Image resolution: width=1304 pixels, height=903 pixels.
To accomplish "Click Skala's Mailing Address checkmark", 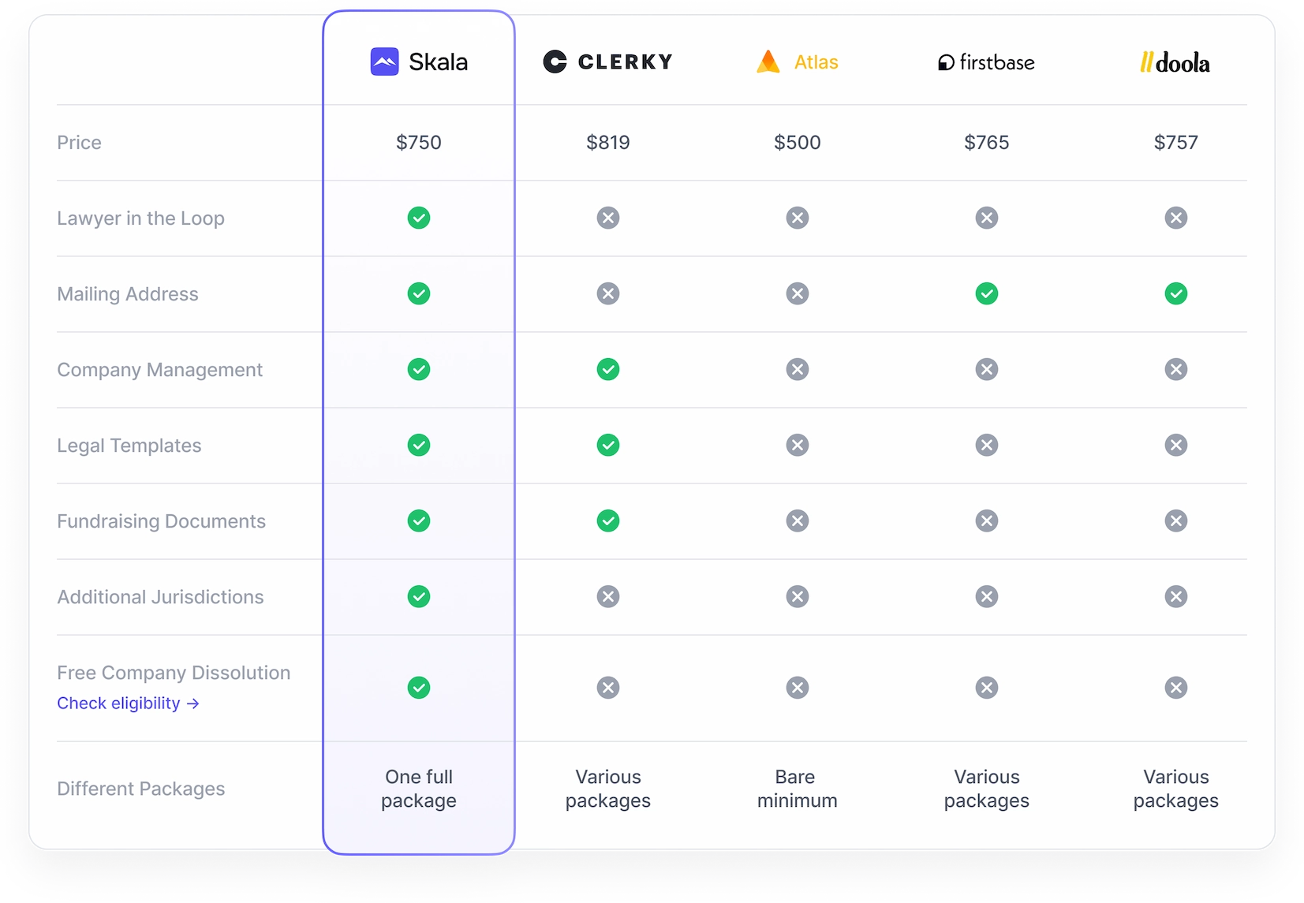I will click(x=419, y=293).
